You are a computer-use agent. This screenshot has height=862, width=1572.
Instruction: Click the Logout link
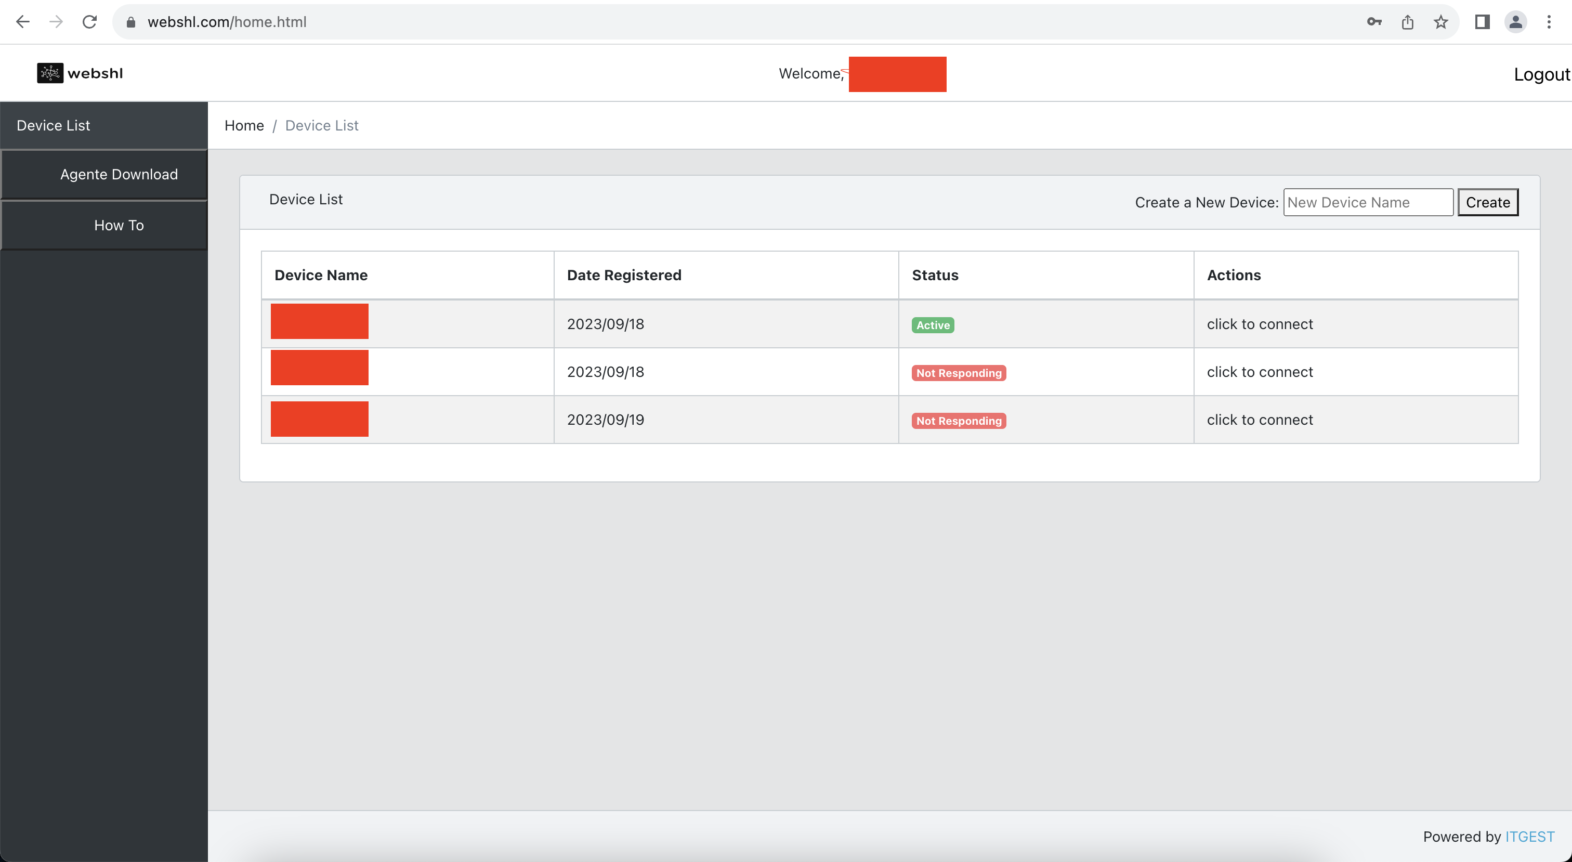click(x=1541, y=74)
